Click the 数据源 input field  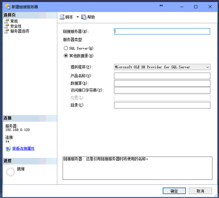[162, 83]
